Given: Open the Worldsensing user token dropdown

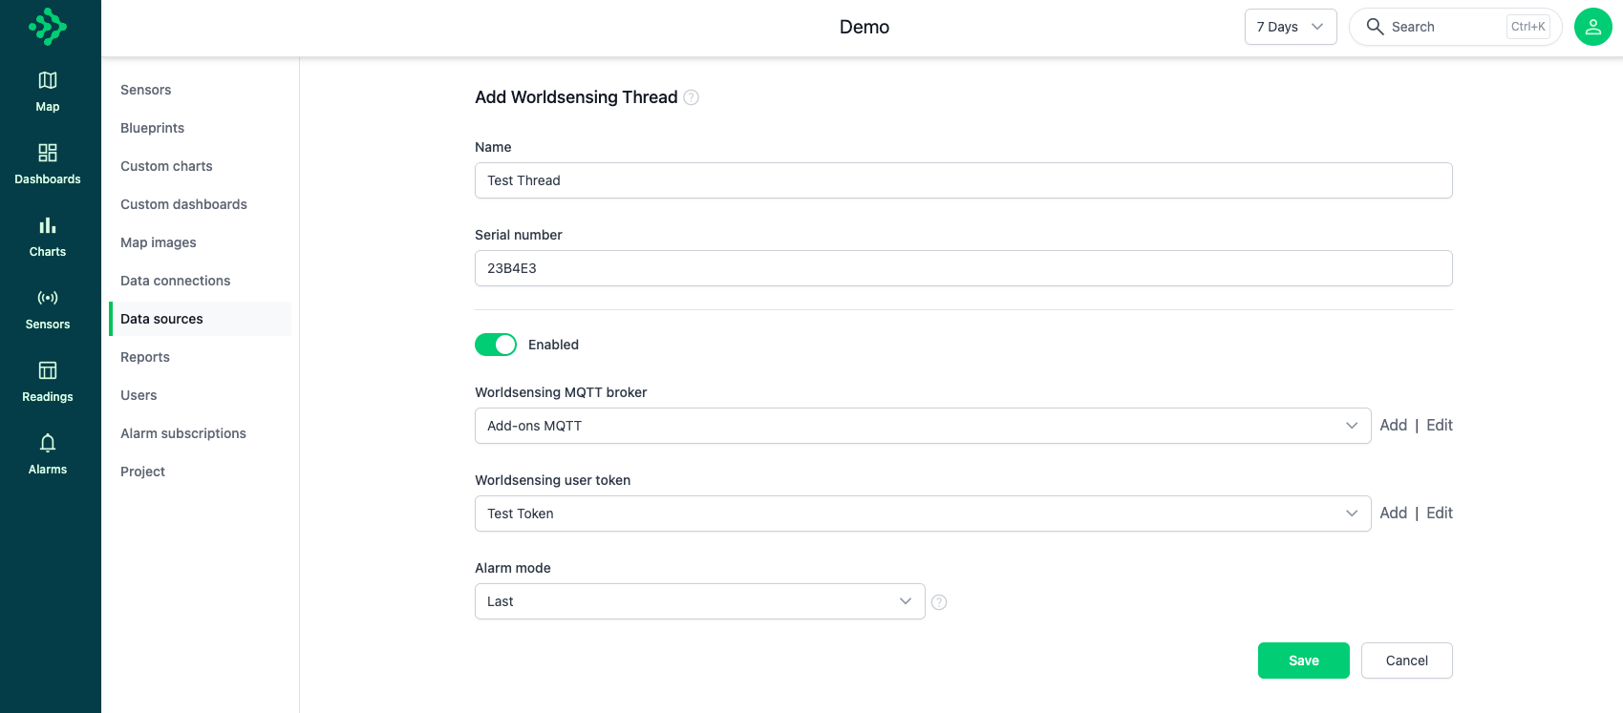Looking at the screenshot, I should 922,514.
